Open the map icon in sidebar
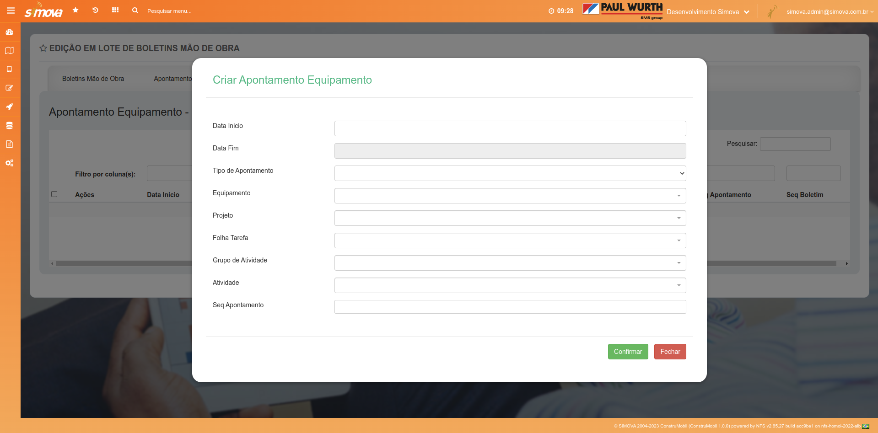 click(10, 51)
